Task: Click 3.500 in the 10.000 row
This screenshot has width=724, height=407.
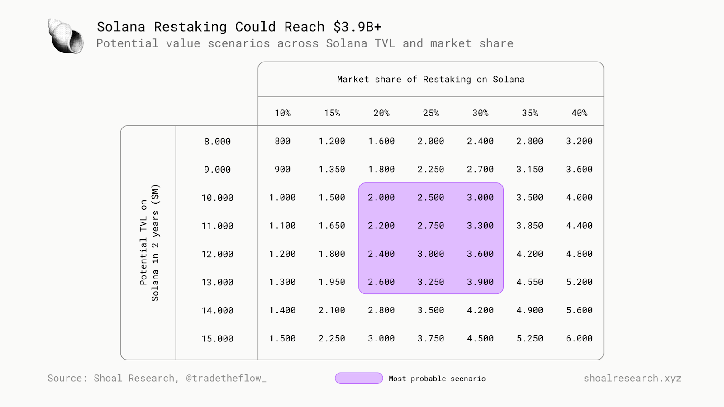Action: point(530,198)
